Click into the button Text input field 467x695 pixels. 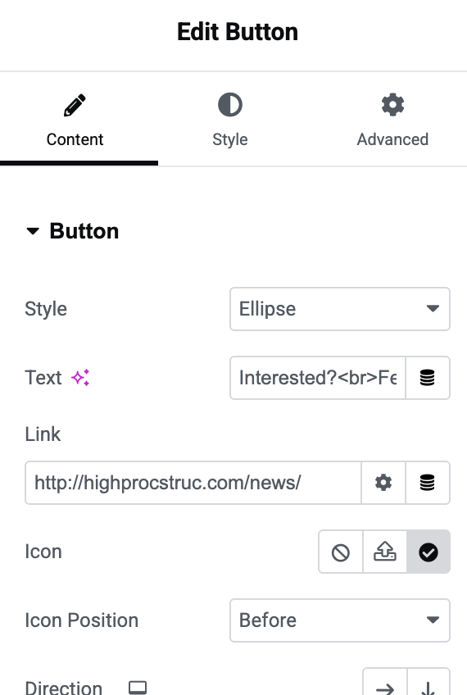(x=318, y=378)
